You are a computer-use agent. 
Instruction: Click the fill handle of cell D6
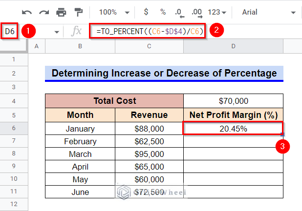282,134
